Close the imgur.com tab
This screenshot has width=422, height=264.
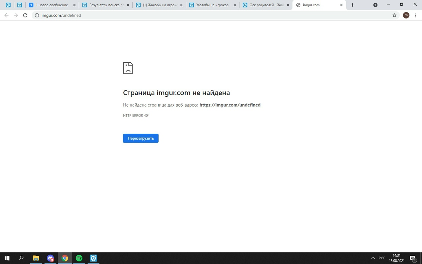341,5
